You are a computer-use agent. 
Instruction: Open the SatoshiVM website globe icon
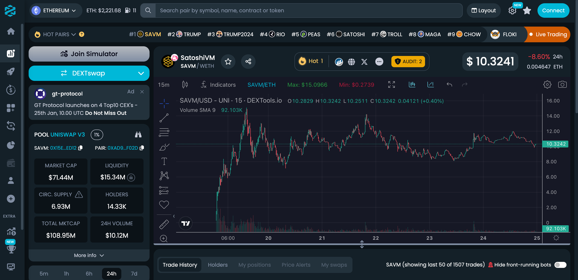point(351,62)
